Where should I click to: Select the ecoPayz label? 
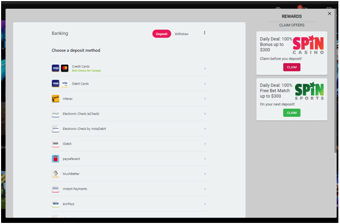68,204
